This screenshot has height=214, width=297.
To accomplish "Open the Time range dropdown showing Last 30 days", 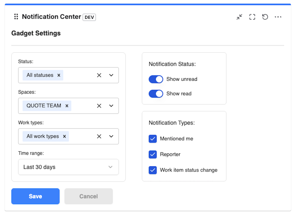I will (x=110, y=167).
